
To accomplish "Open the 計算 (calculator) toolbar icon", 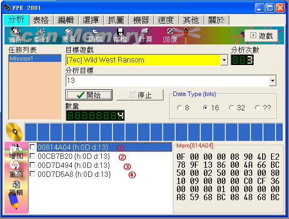I will coord(145,35).
